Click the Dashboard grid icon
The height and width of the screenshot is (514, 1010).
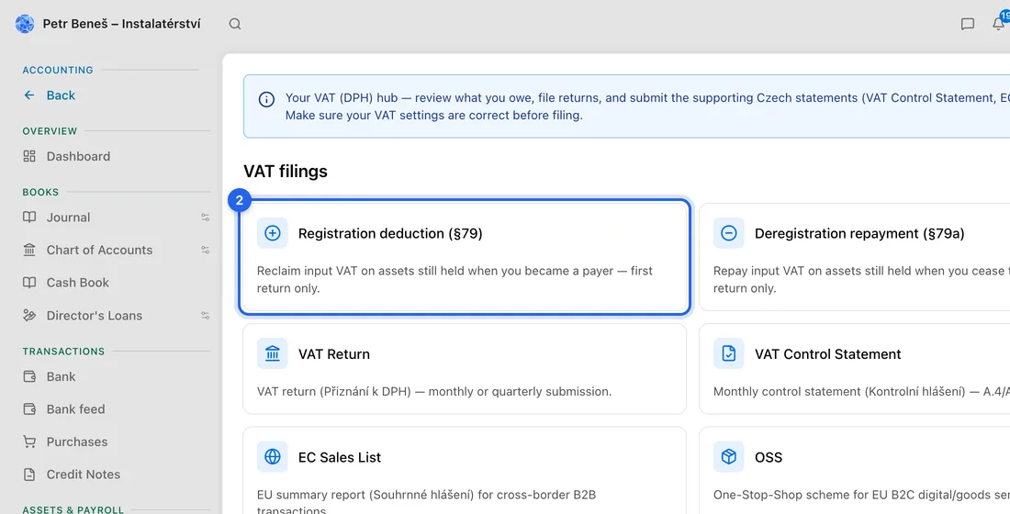(29, 156)
